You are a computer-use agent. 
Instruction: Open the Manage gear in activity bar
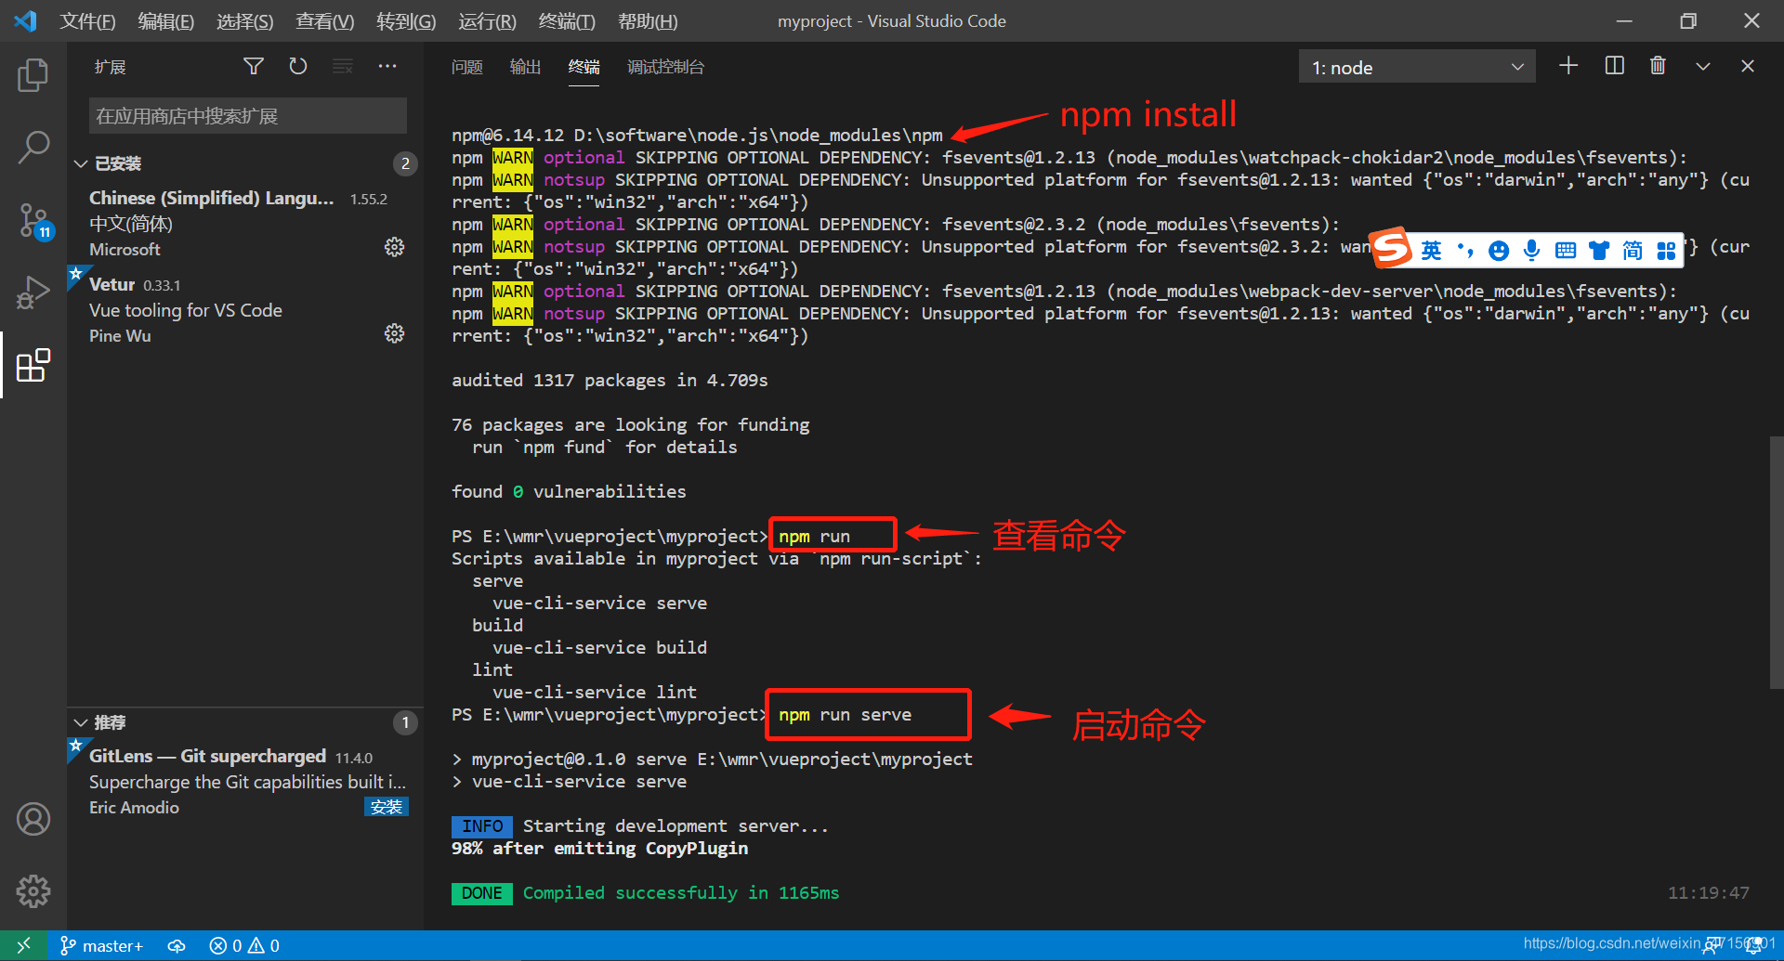click(x=33, y=891)
